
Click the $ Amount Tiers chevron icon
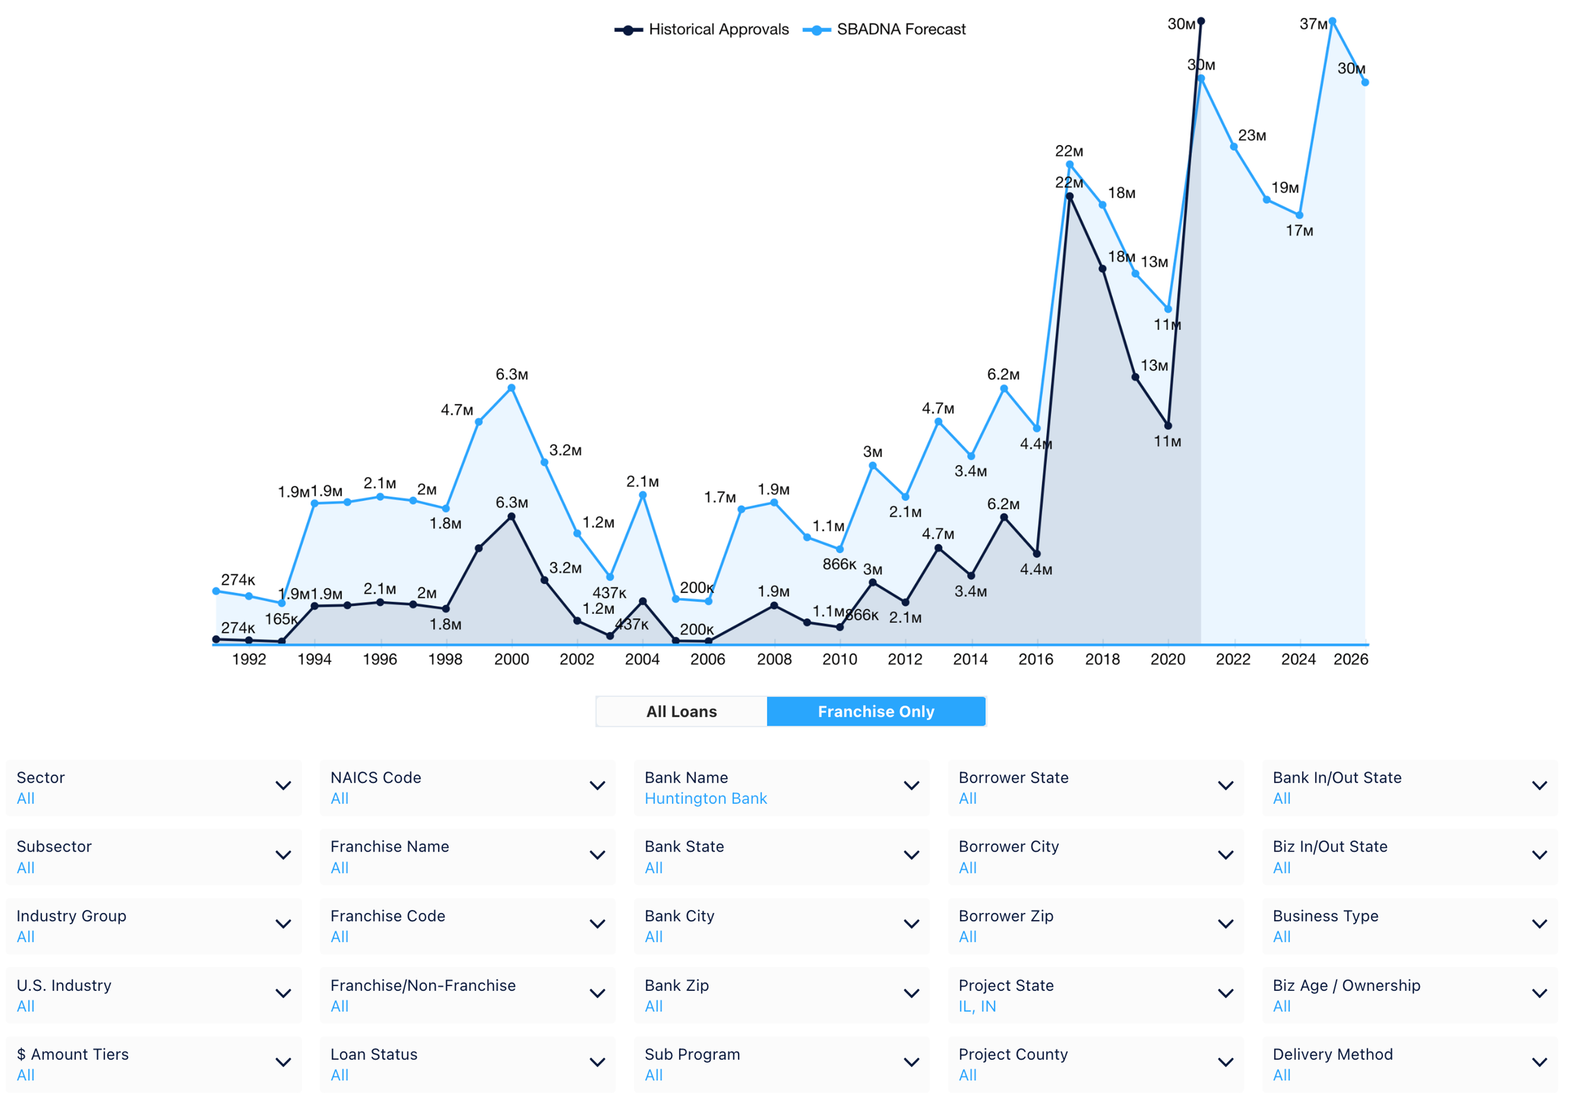pyautogui.click(x=283, y=1062)
